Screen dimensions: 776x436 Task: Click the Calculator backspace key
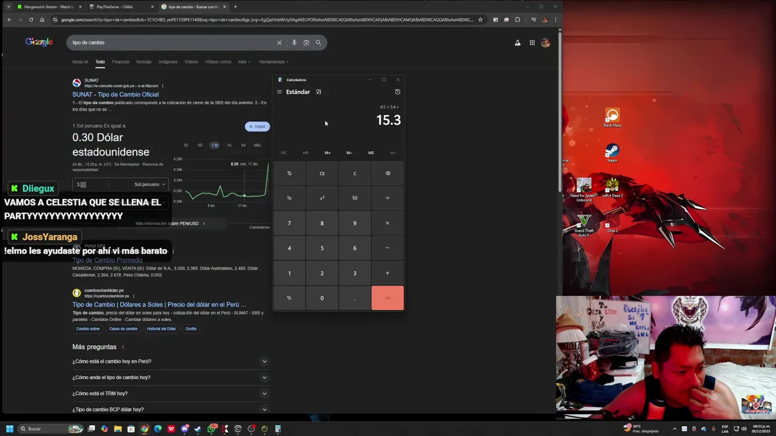[x=387, y=173]
